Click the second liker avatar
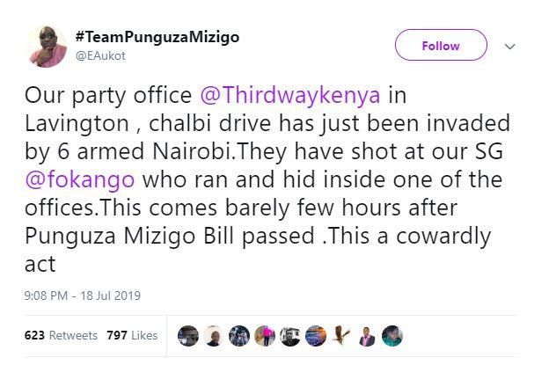 213,335
